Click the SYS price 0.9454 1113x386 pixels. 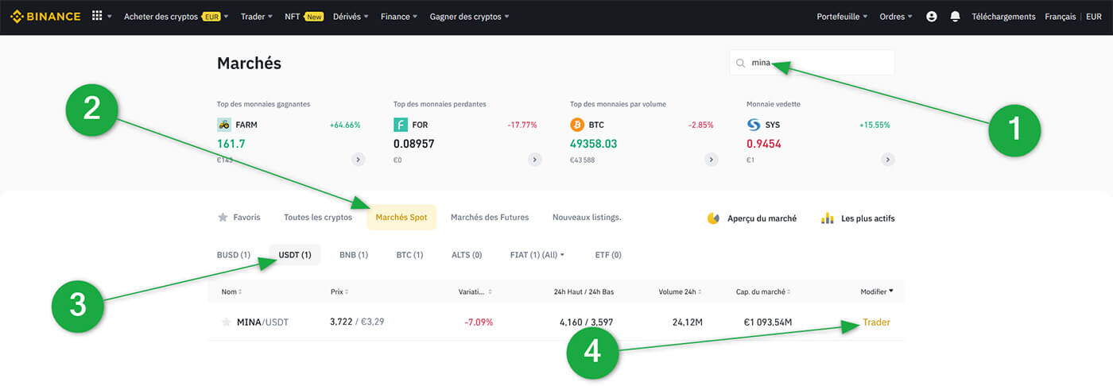point(764,144)
